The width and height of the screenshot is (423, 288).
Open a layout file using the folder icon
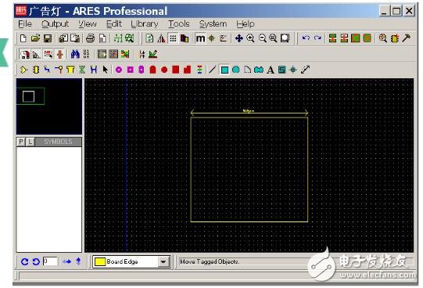[x=35, y=38]
